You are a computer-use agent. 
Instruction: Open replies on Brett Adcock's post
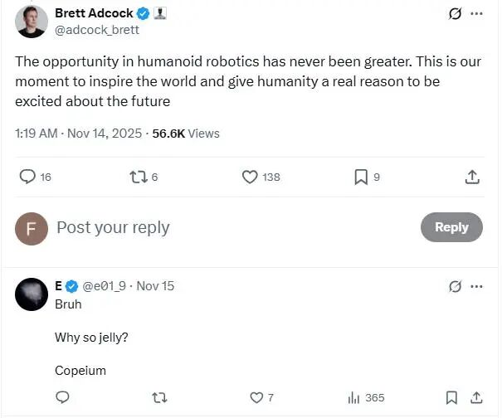click(x=35, y=177)
